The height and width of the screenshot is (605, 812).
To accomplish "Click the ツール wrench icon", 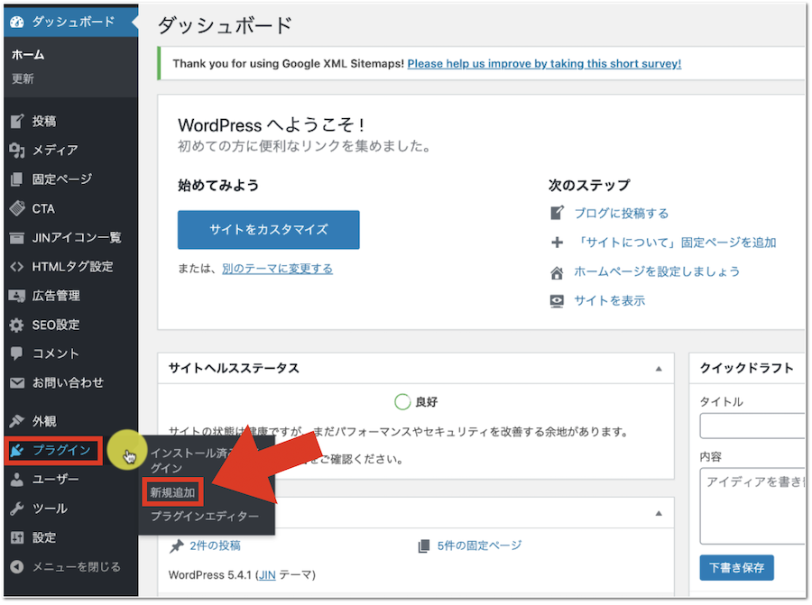I will pyautogui.click(x=16, y=509).
